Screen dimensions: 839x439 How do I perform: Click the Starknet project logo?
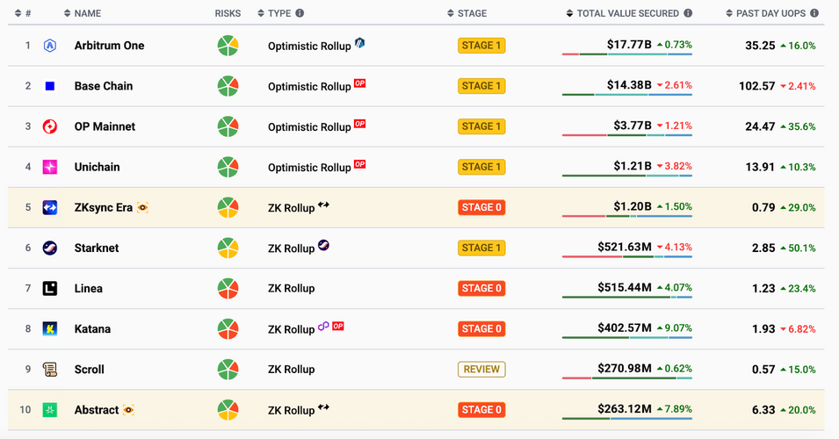[x=50, y=248]
